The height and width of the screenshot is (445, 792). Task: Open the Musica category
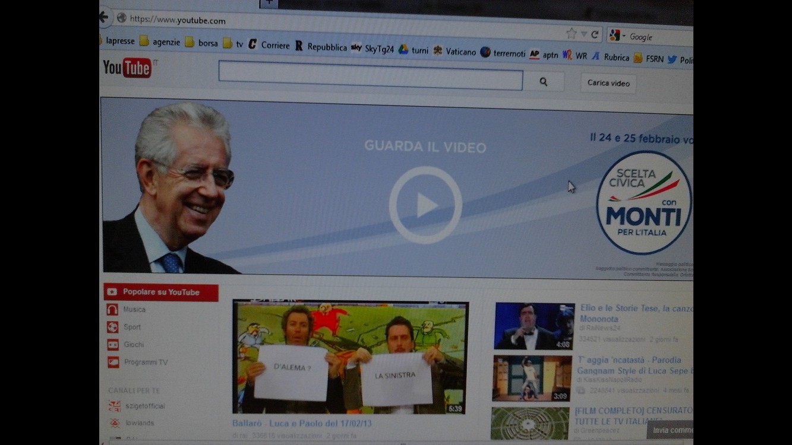(134, 309)
